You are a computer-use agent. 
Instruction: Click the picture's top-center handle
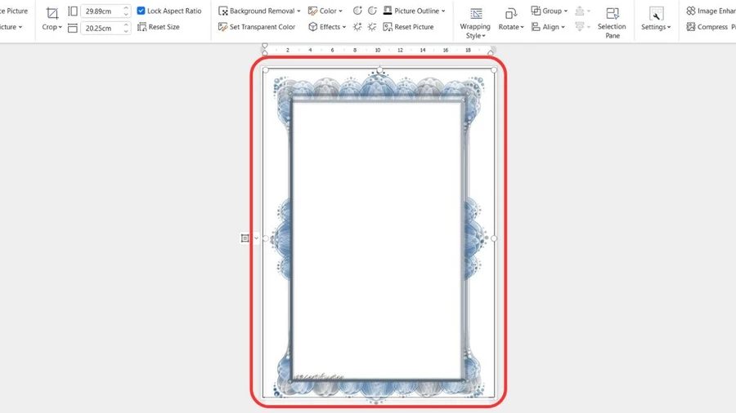[379, 69]
